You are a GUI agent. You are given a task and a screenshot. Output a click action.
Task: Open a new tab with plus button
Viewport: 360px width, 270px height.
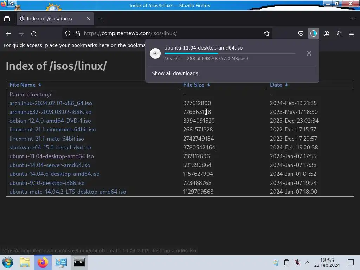[x=102, y=19]
